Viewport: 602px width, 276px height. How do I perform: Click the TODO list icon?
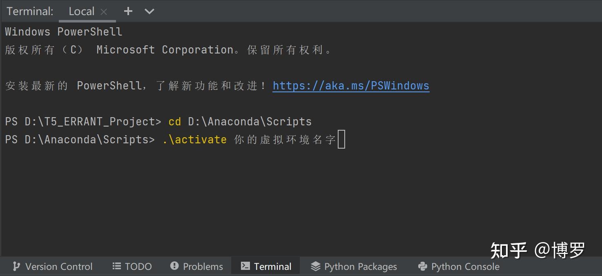coord(116,266)
